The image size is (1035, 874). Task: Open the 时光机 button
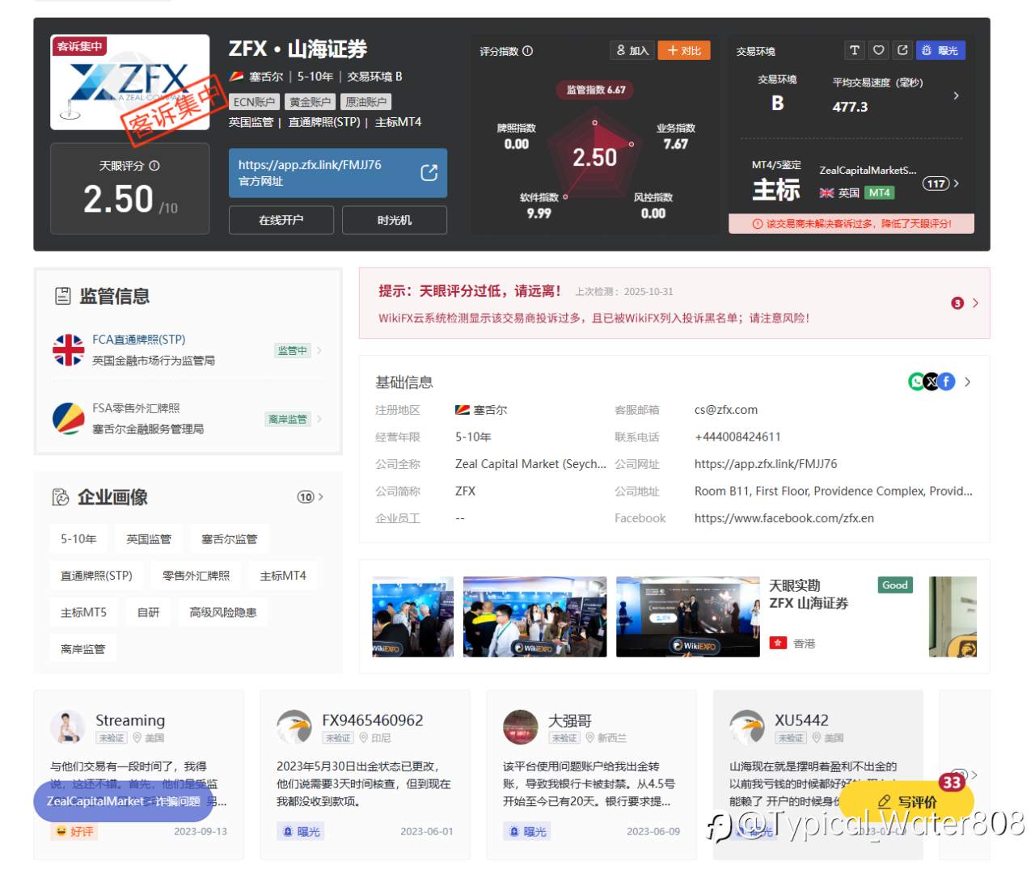tap(395, 219)
